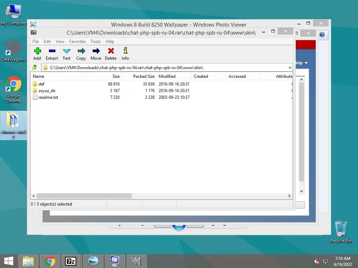Viewport: 358px width, 268px height.
Task: Delete selection with red X icon
Action: click(x=111, y=54)
